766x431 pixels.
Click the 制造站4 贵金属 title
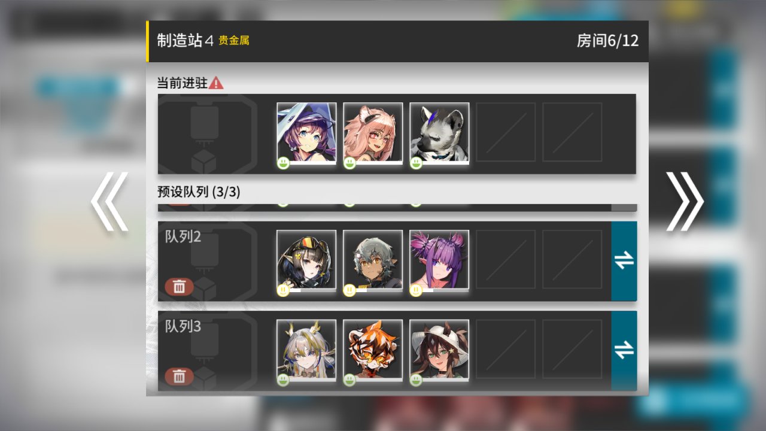(x=203, y=41)
